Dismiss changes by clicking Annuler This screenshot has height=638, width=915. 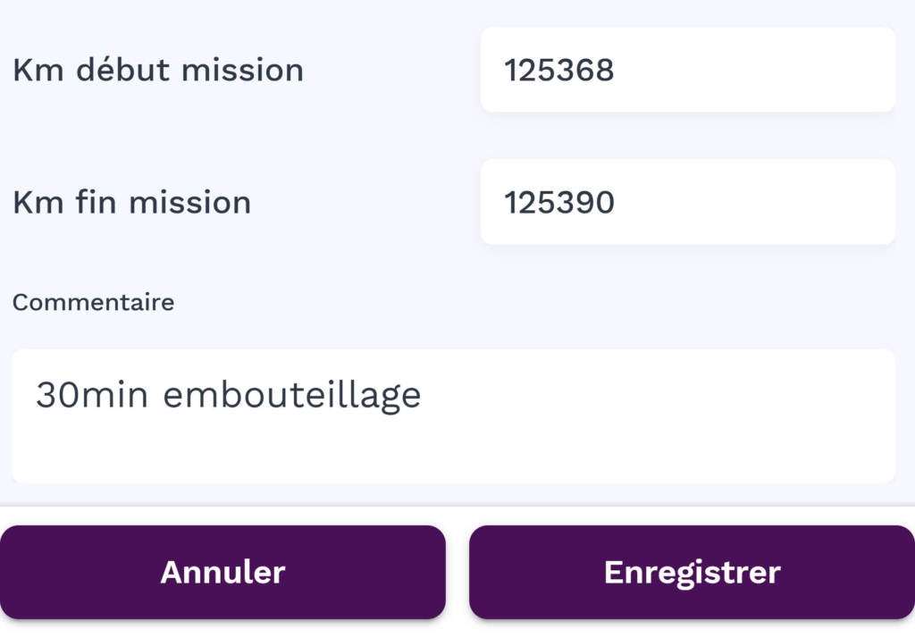(222, 572)
